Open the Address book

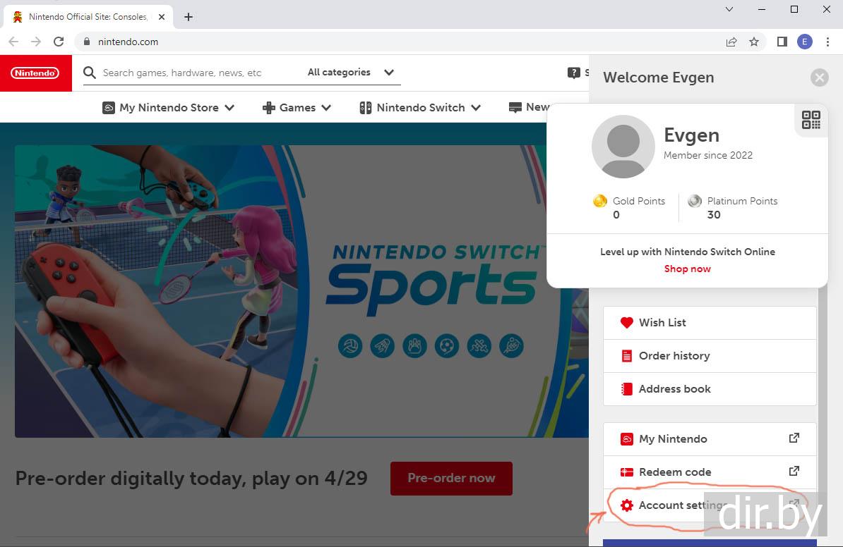click(x=710, y=389)
